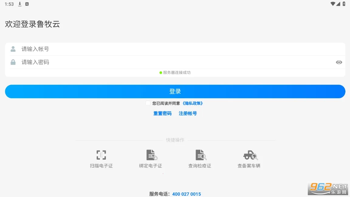
Task: Click the account person icon in username field
Action: click(13, 49)
